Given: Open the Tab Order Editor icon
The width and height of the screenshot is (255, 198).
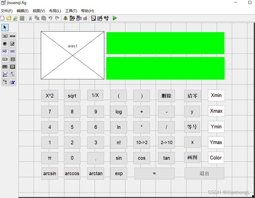Looking at the screenshot, I should tap(79, 18).
